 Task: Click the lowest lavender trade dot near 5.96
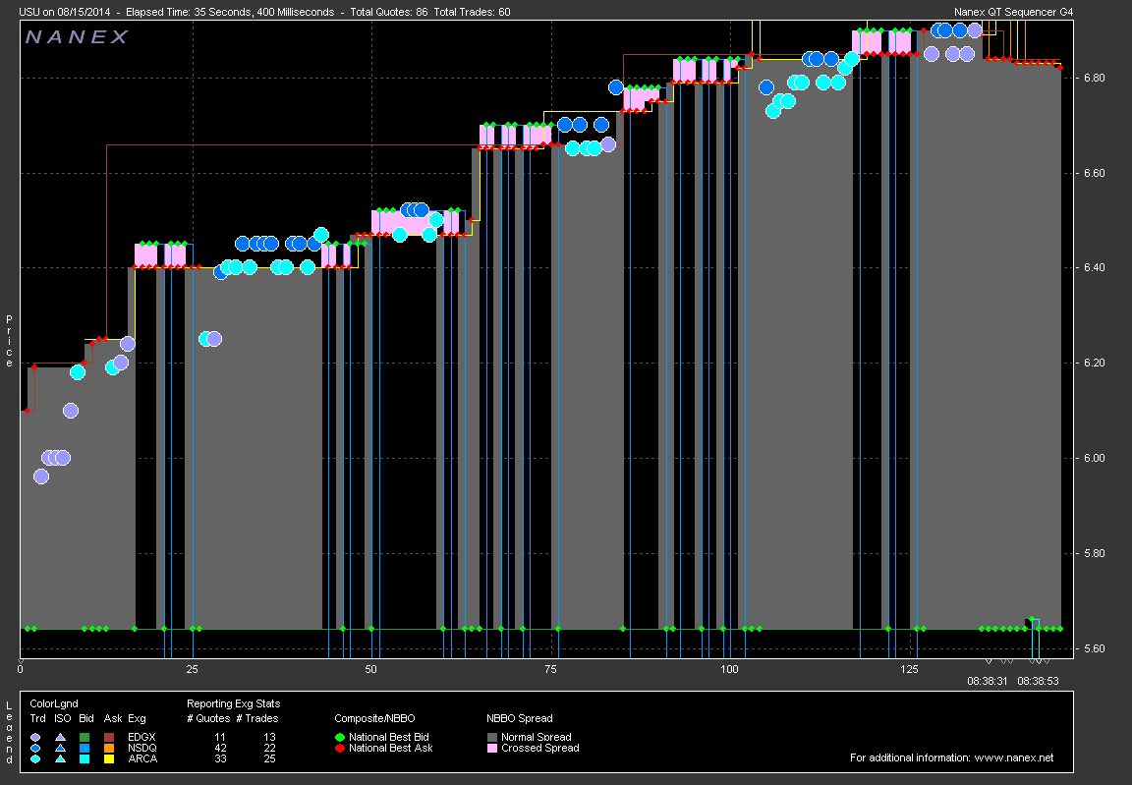(41, 477)
